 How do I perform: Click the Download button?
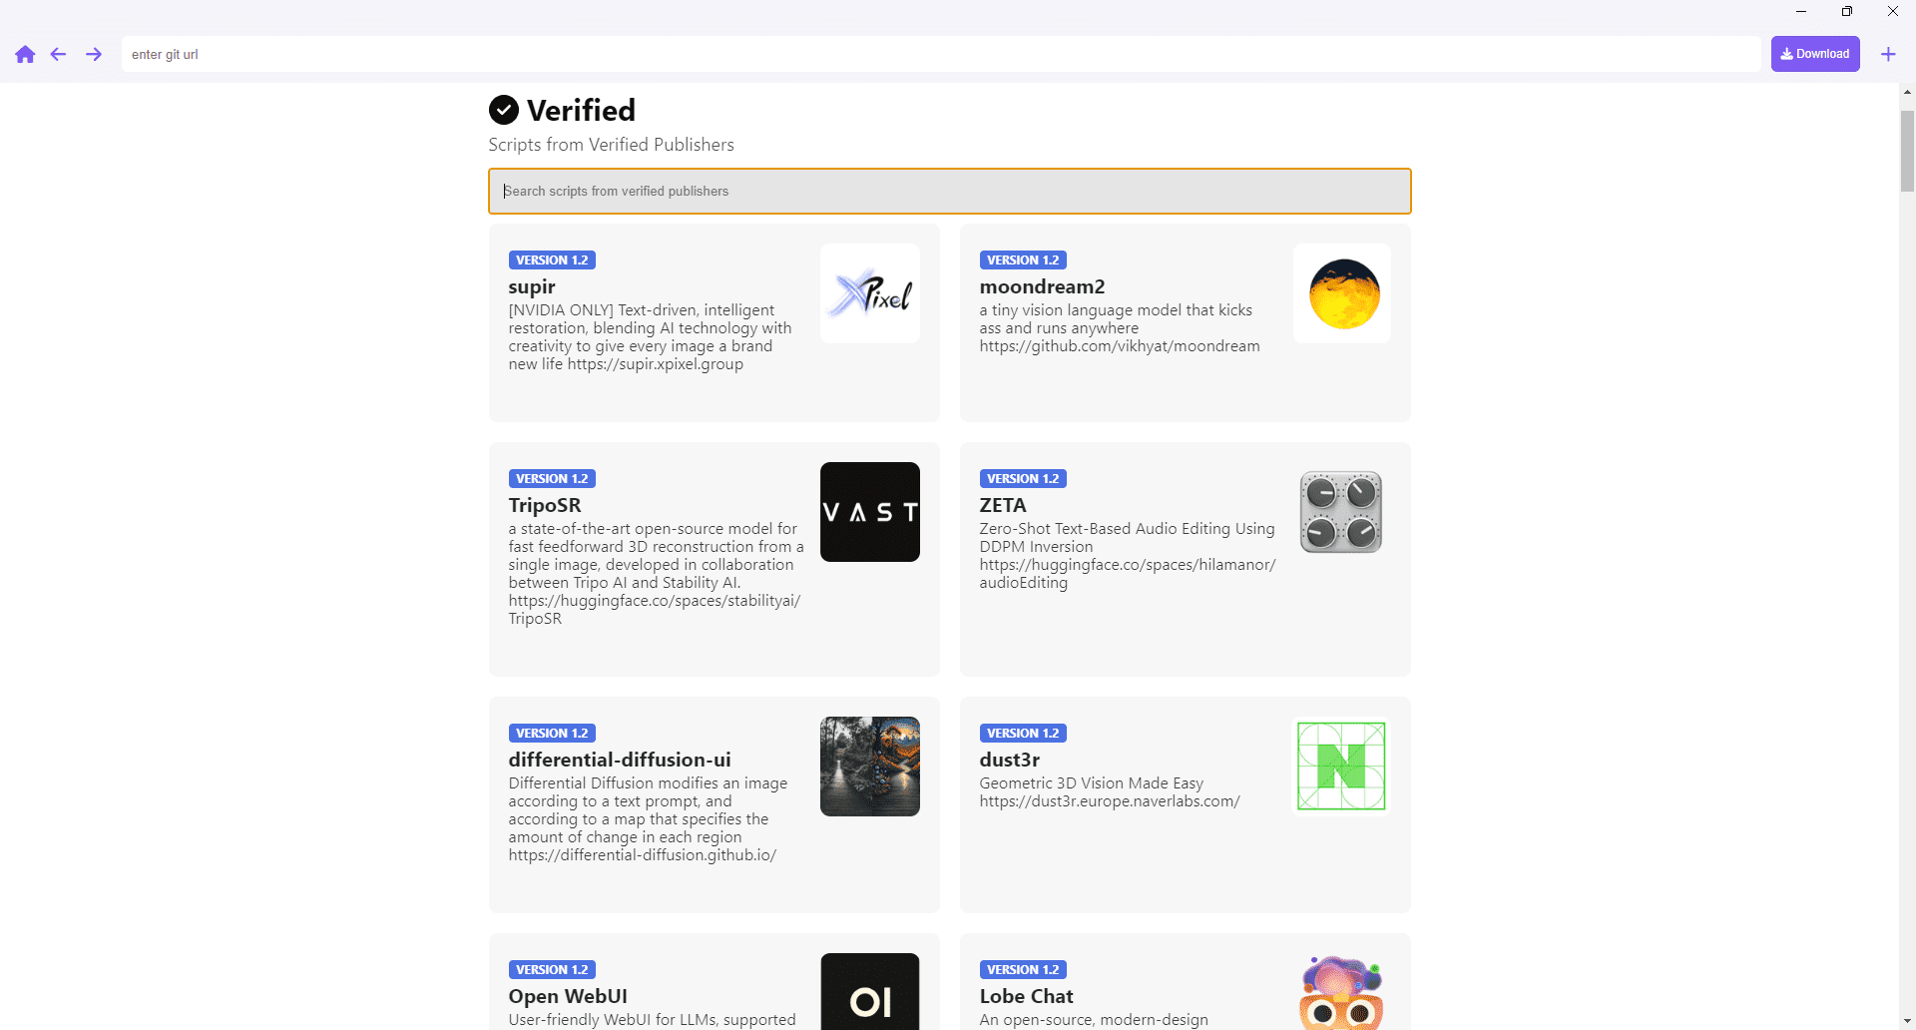[1815, 54]
